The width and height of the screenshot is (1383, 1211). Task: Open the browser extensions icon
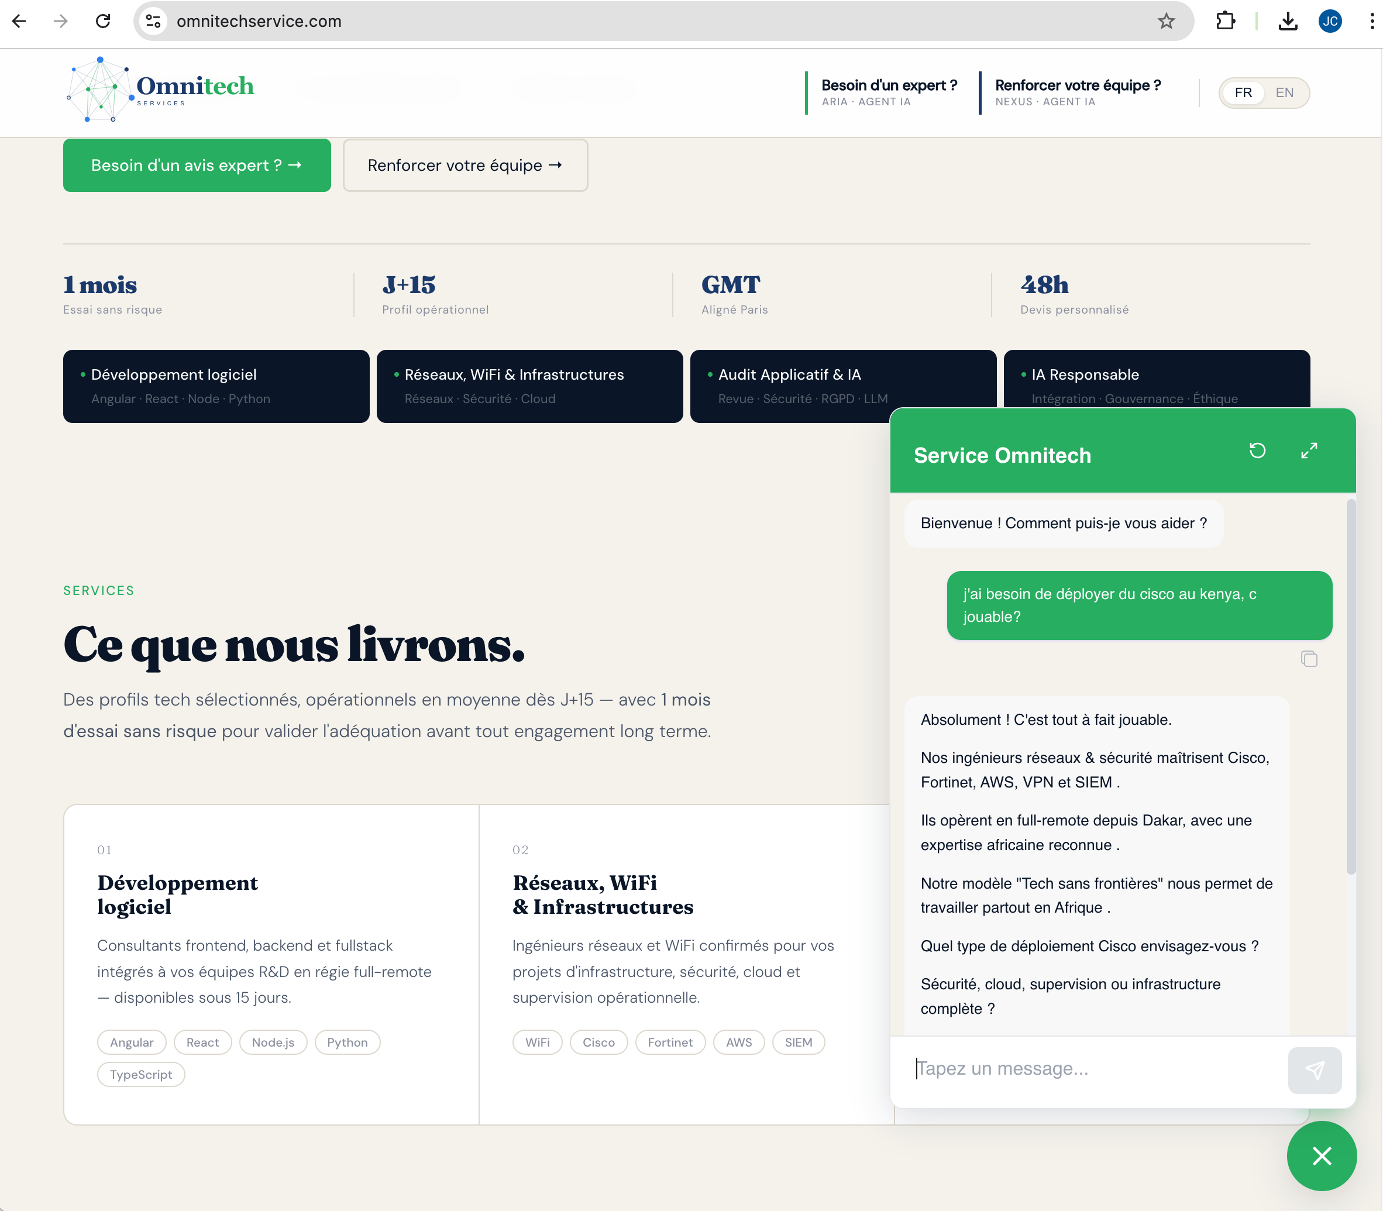pyautogui.click(x=1226, y=21)
